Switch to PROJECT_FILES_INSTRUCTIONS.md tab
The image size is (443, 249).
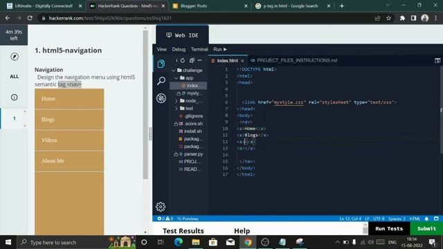coord(293,60)
